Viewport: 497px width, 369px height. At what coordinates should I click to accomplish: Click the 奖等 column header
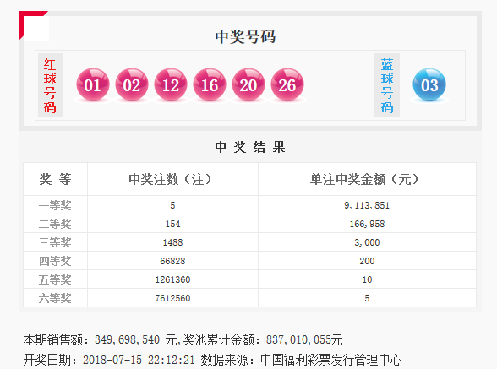(55, 179)
